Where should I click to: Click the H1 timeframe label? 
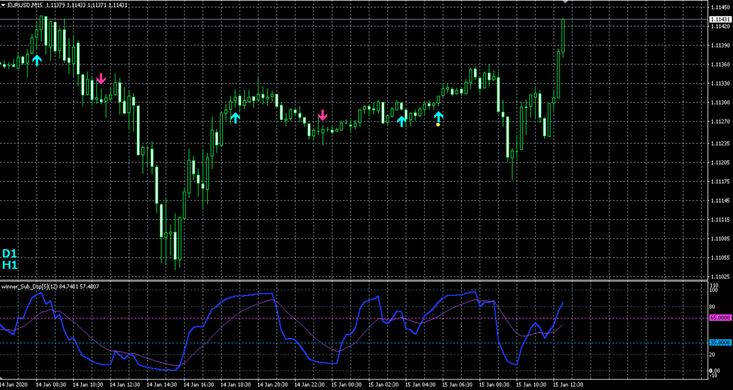coord(10,265)
